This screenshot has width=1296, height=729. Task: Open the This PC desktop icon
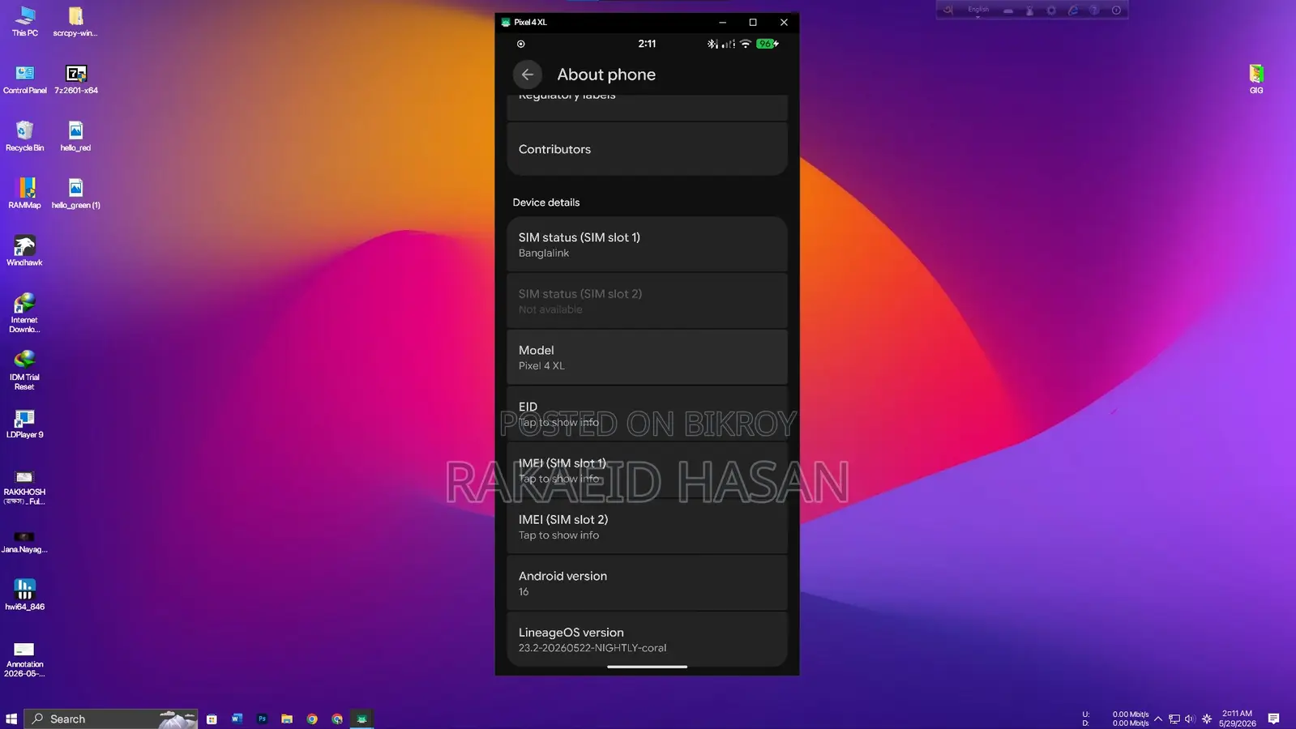[x=25, y=21]
